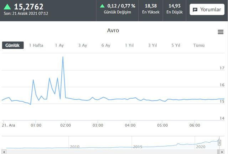Click the chart peak just before 02:00

click(63, 57)
